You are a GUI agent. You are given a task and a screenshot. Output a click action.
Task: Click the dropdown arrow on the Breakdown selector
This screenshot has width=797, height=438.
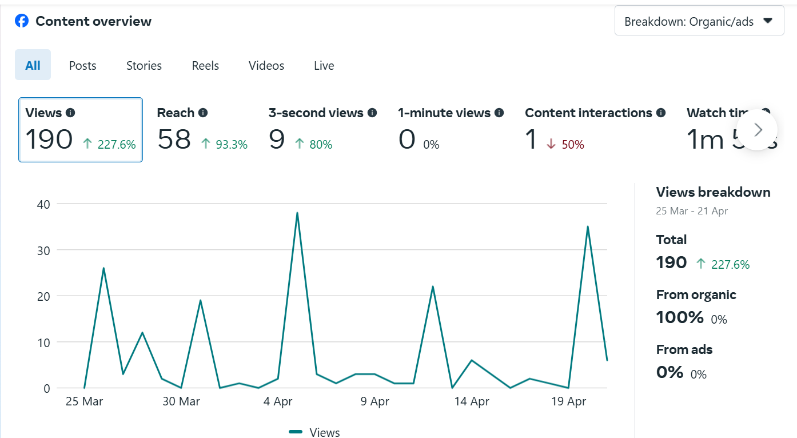pyautogui.click(x=768, y=21)
